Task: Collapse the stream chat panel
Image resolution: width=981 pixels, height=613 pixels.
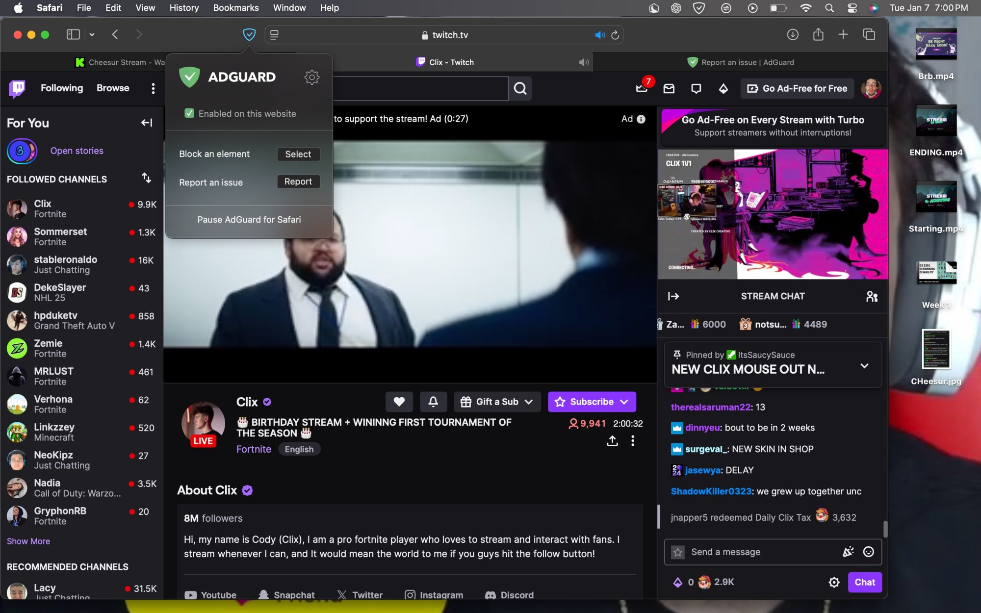Action: click(673, 296)
